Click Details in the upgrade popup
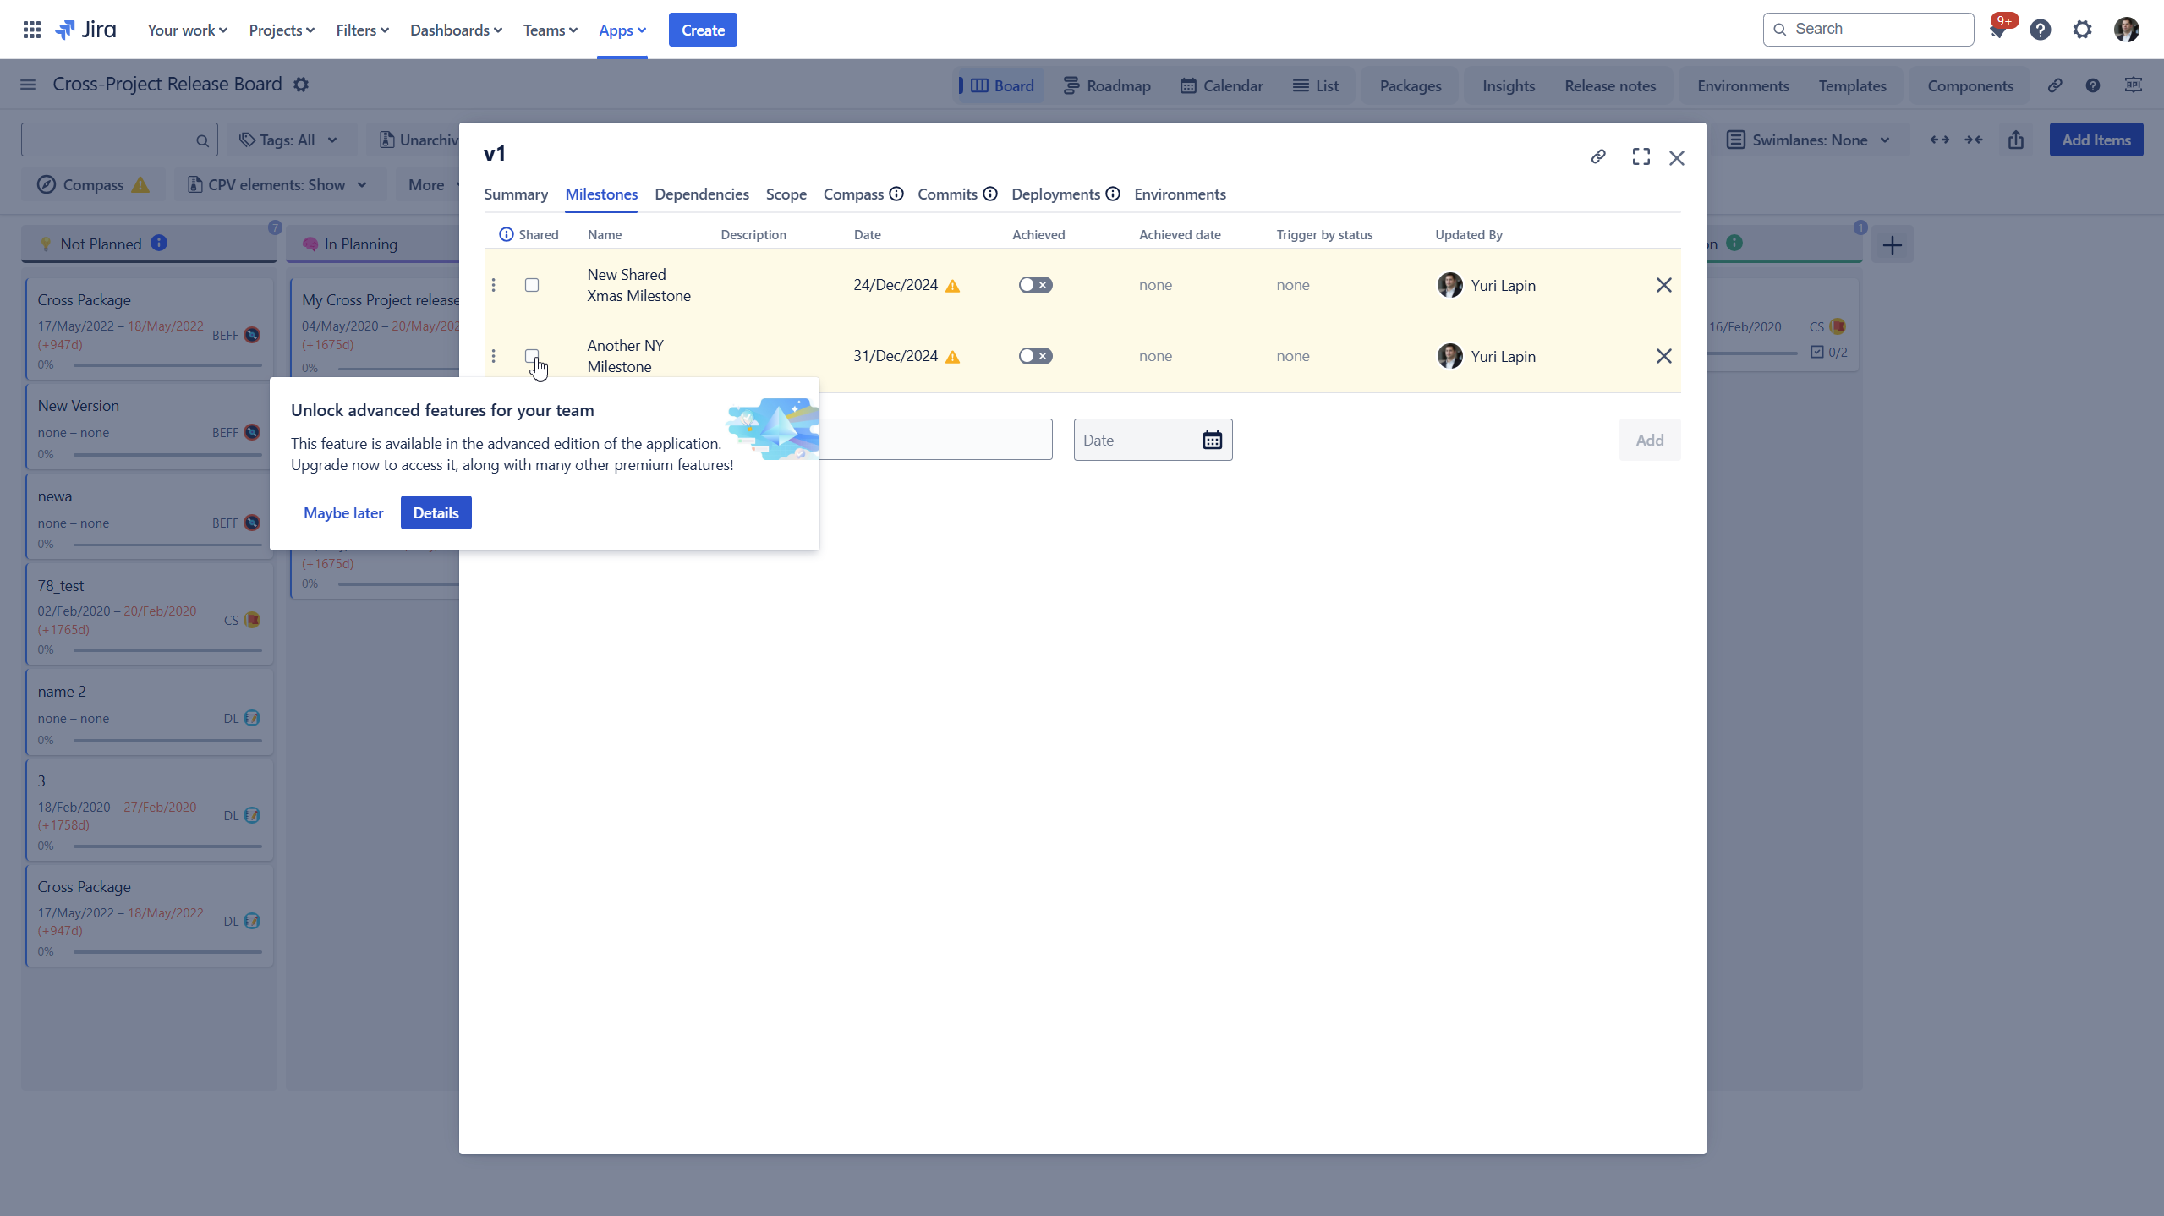2164x1216 pixels. 436,512
